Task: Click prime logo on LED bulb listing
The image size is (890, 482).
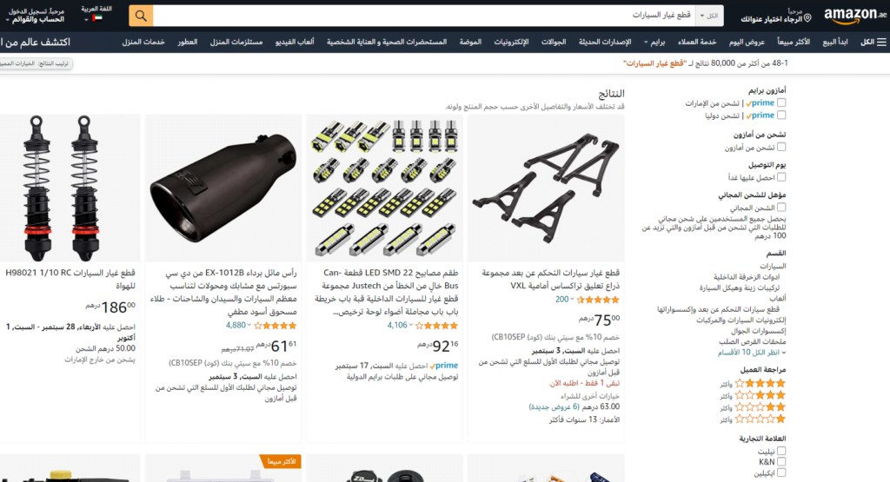Action: (444, 366)
